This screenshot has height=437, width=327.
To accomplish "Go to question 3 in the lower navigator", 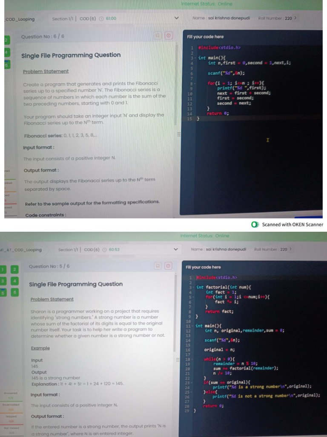I will pos(3,281).
